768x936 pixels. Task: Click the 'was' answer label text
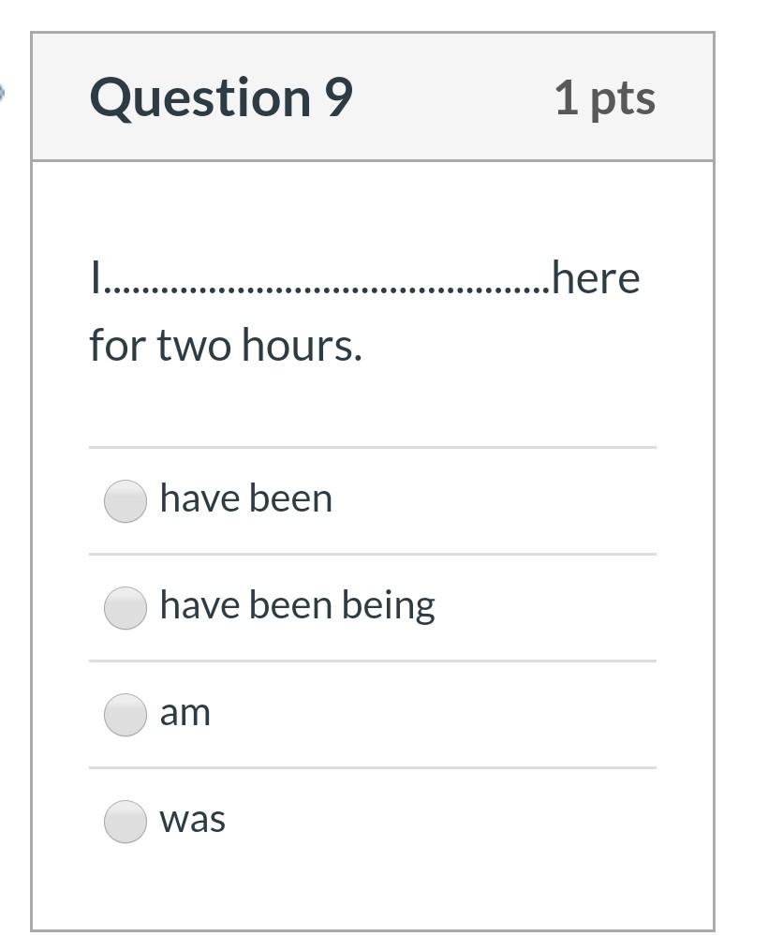click(192, 818)
